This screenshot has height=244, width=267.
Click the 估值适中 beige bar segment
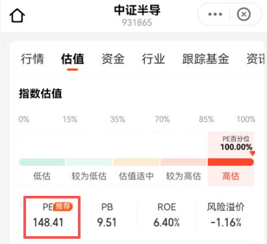click(136, 162)
